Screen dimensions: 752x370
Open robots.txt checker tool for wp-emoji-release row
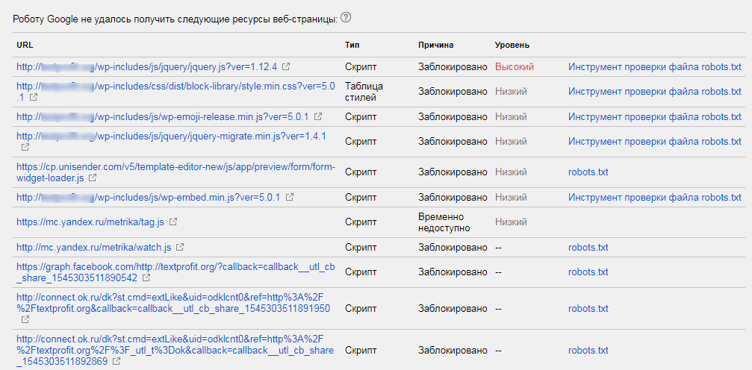pos(655,116)
